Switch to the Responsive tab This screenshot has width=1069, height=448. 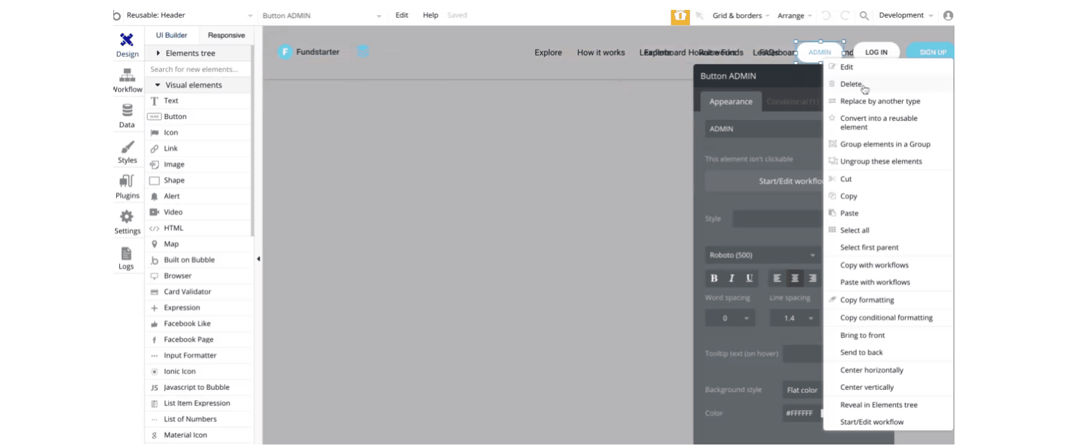tap(226, 35)
